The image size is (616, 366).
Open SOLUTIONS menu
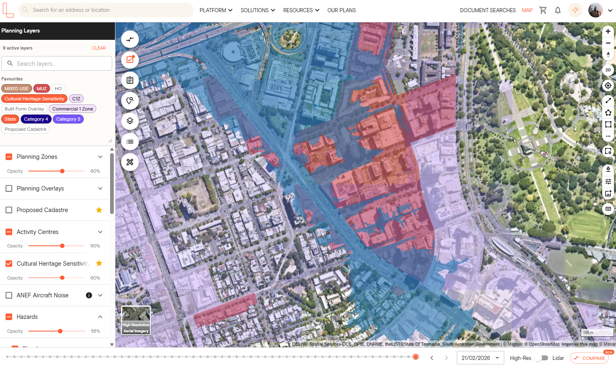coord(258,10)
